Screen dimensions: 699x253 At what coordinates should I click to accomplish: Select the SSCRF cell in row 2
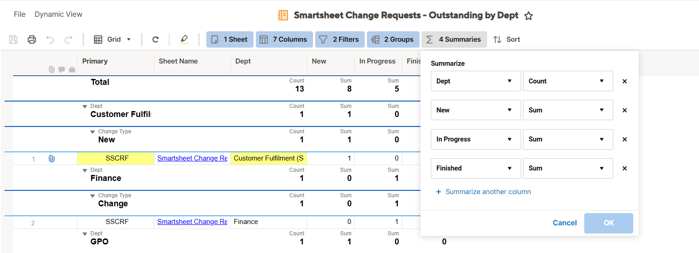pyautogui.click(x=116, y=222)
